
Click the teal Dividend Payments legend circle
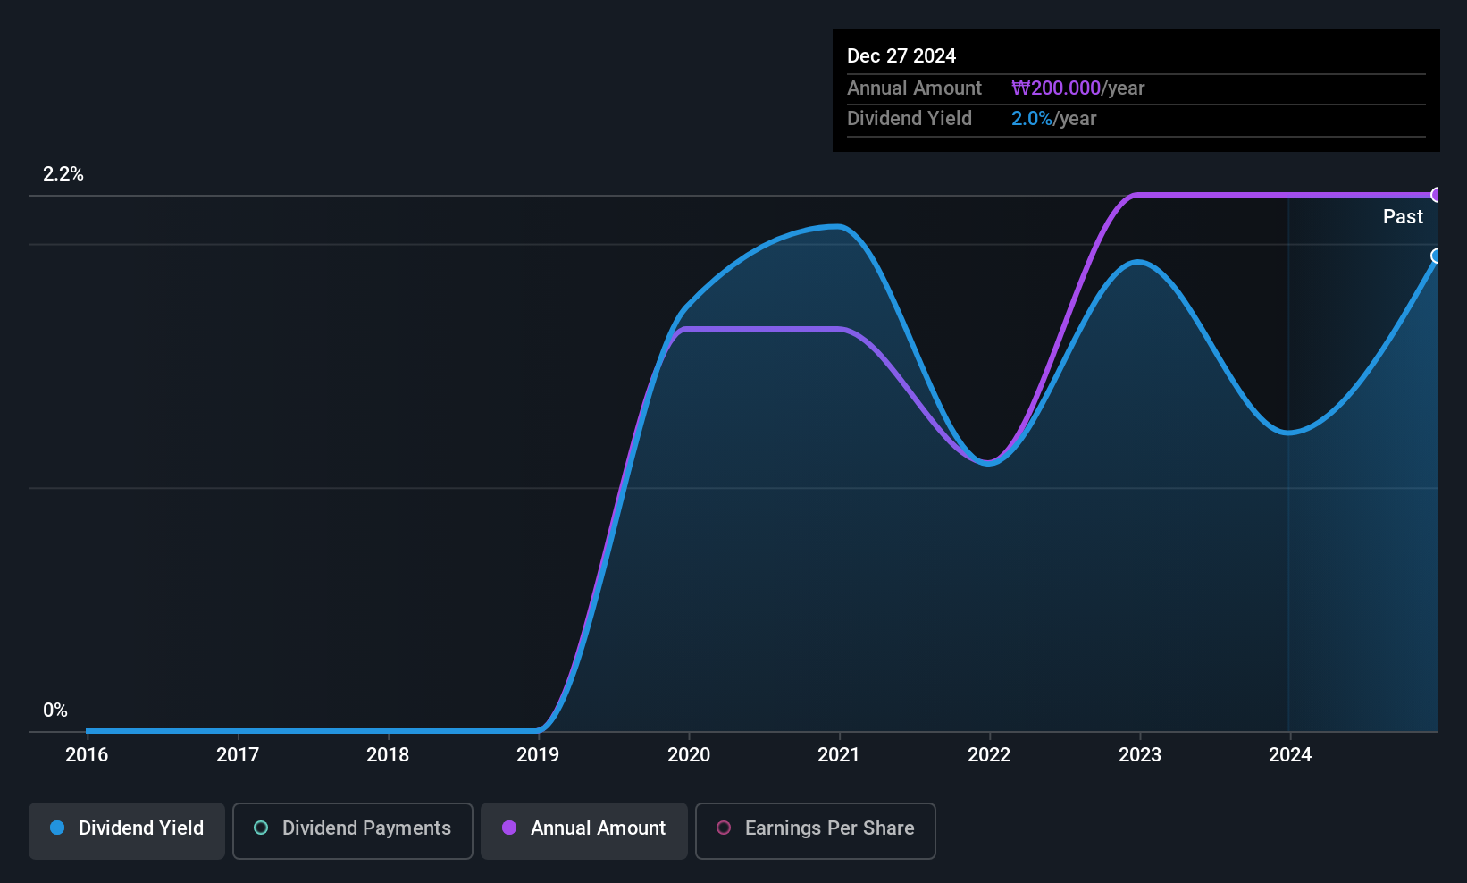[261, 828]
